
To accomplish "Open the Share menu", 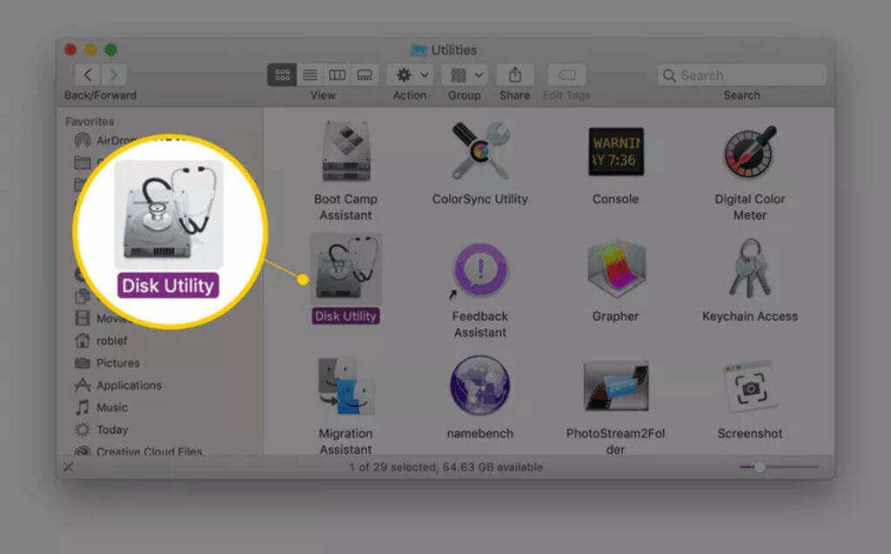I will (x=513, y=75).
